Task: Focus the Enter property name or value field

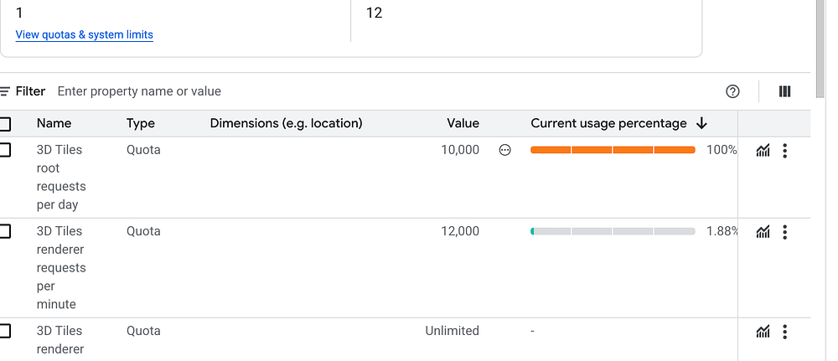Action: click(x=139, y=91)
